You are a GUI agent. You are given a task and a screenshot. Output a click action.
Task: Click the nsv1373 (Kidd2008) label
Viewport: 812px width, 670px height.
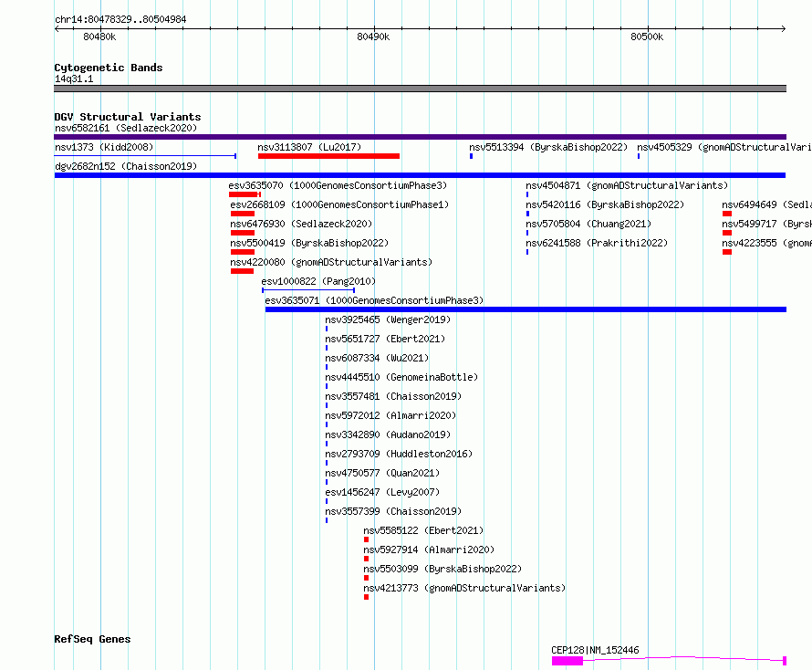[104, 147]
